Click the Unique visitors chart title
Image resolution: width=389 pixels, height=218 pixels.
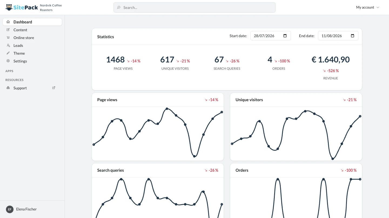249,100
